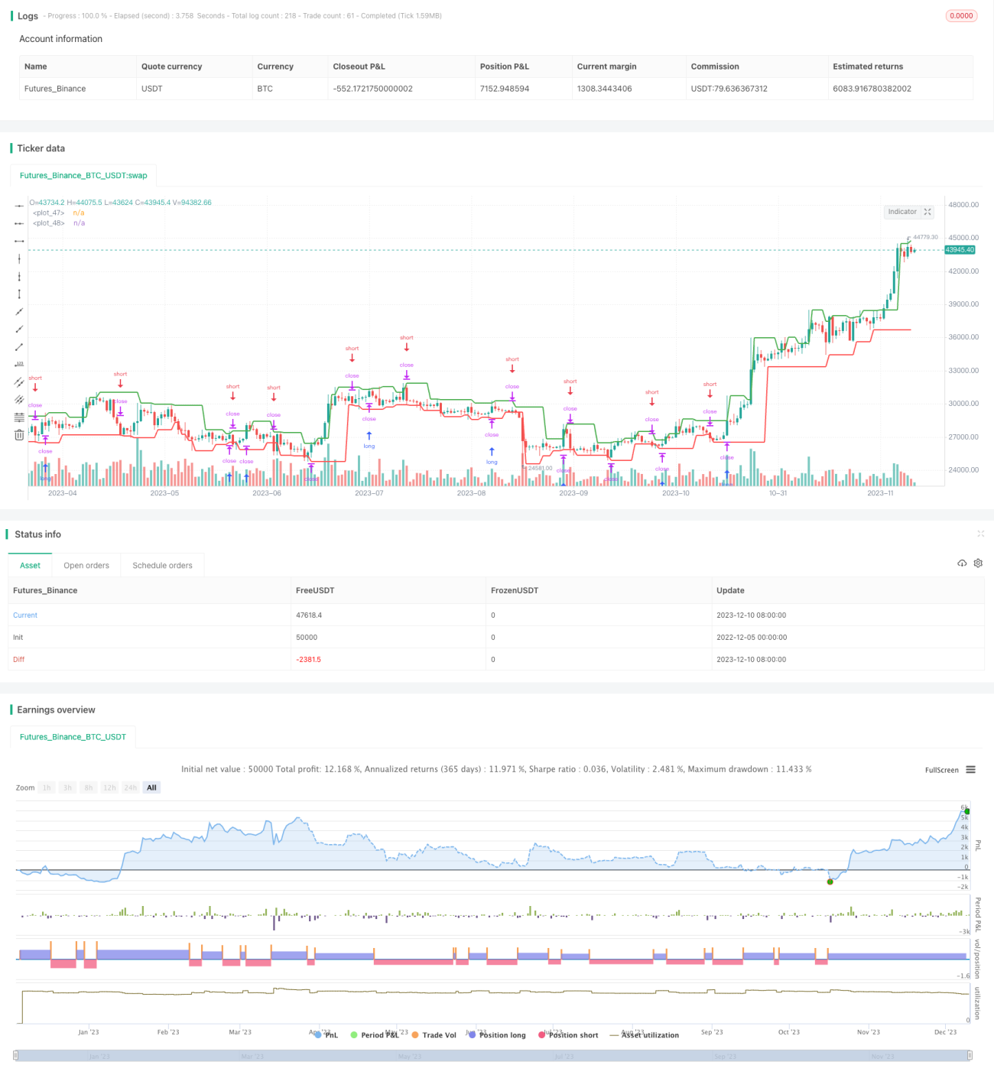The image size is (994, 1078).
Task: Click the trash icon to delete drawings
Action: 19,435
